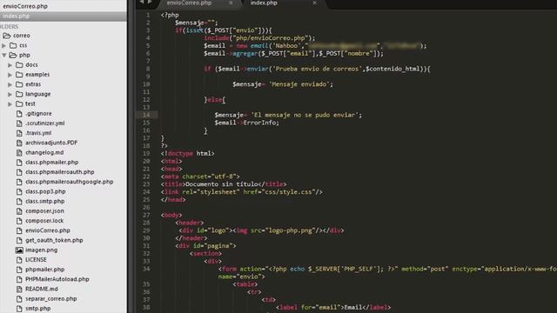Open class.phpmaileroauth.php from sidebar
Image resolution: width=557 pixels, height=313 pixels.
click(x=60, y=172)
